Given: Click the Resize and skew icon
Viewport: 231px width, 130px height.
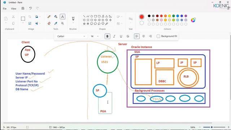Looking at the screenshot, I should pyautogui.click(x=30, y=23).
